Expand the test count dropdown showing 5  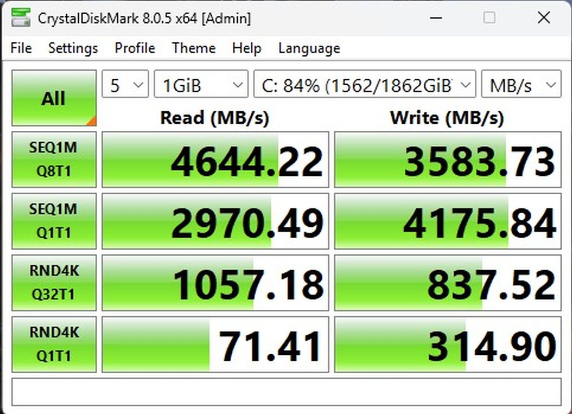point(125,84)
